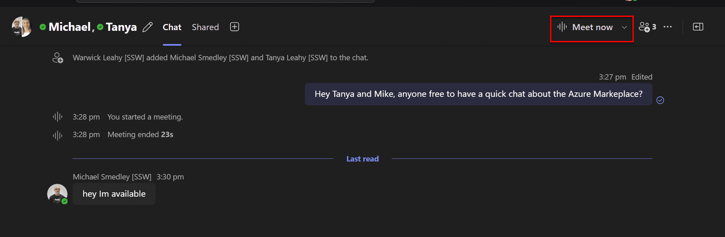Select the 'hey Im available' message bubble
Viewport: 725px width, 237px height.
[x=114, y=194]
